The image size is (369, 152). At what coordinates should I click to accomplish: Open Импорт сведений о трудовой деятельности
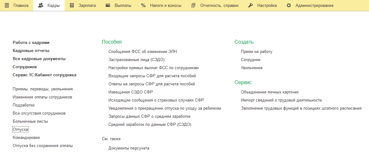tap(281, 100)
